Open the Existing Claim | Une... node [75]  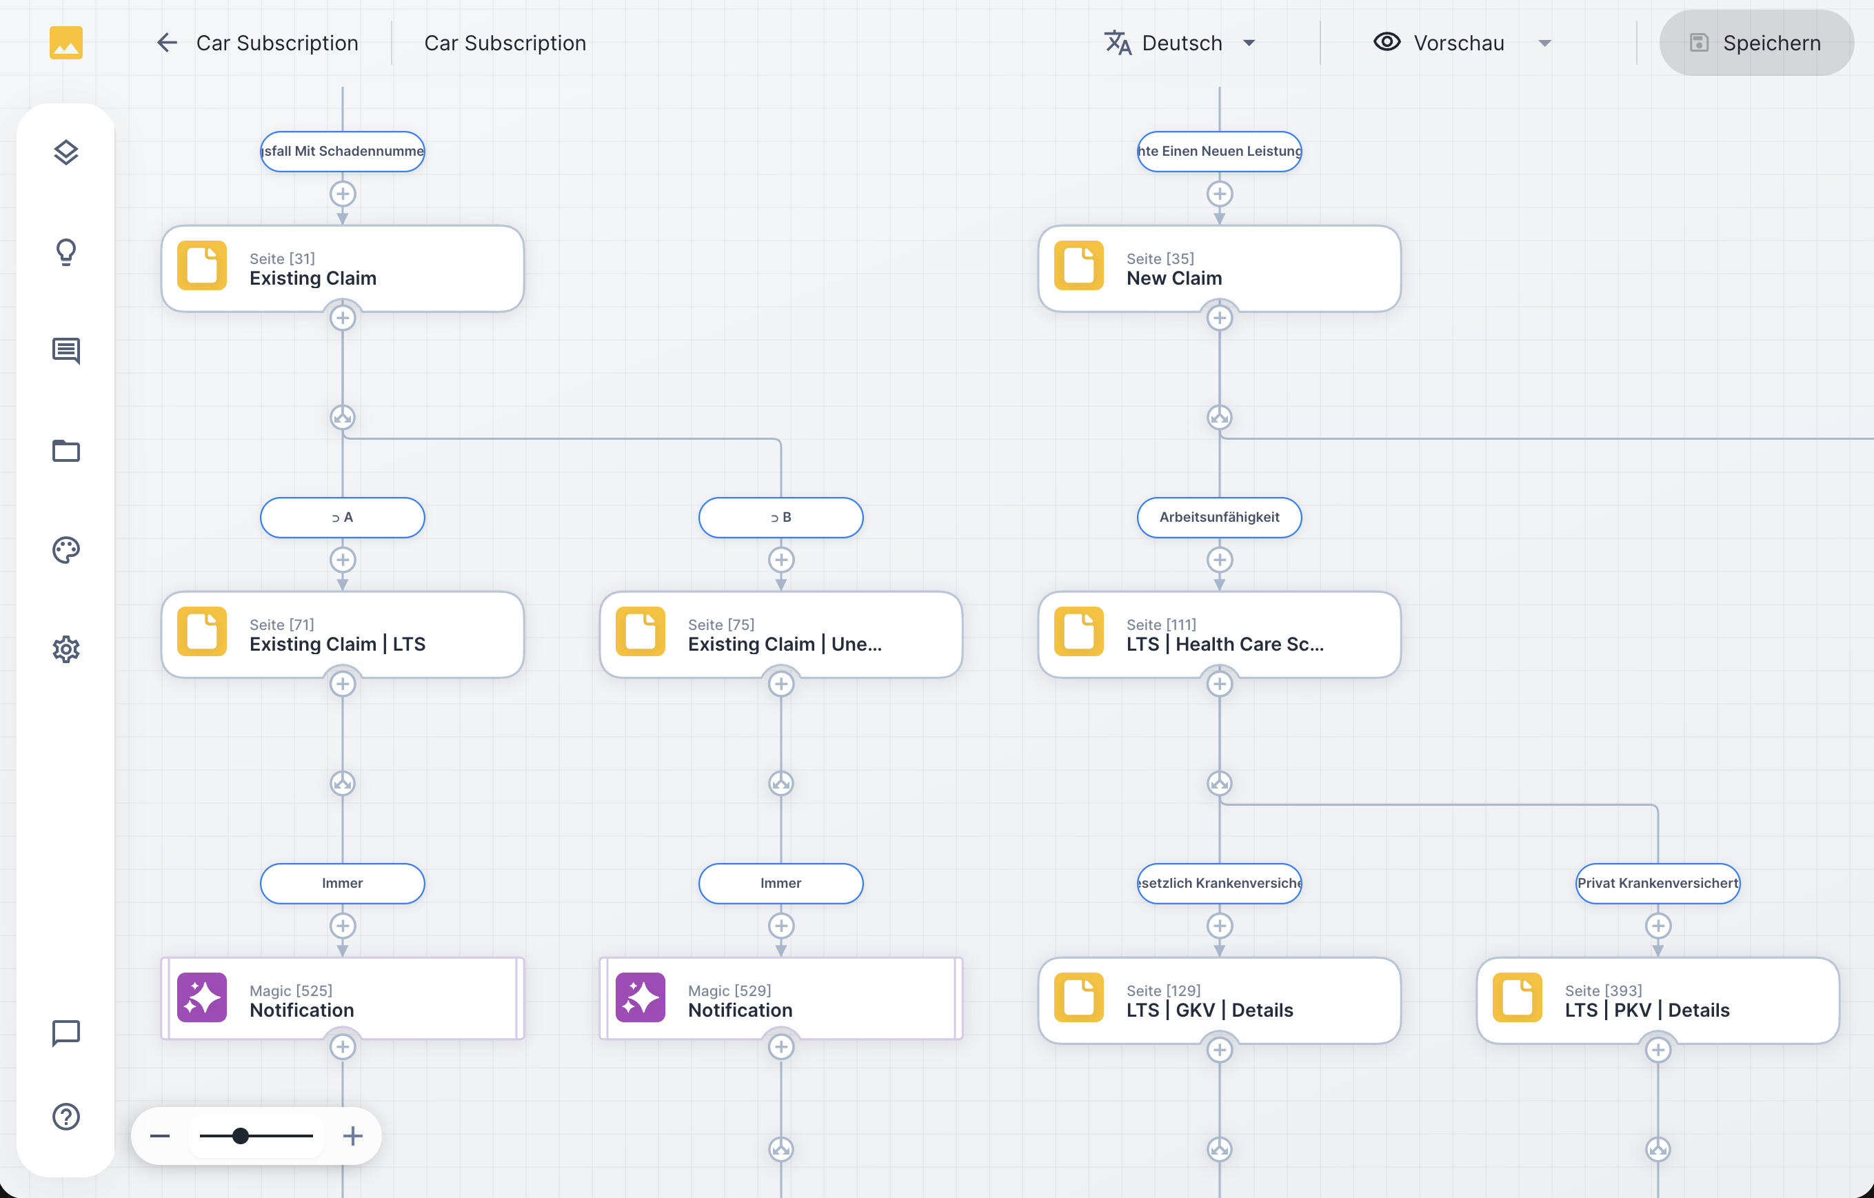[780, 635]
